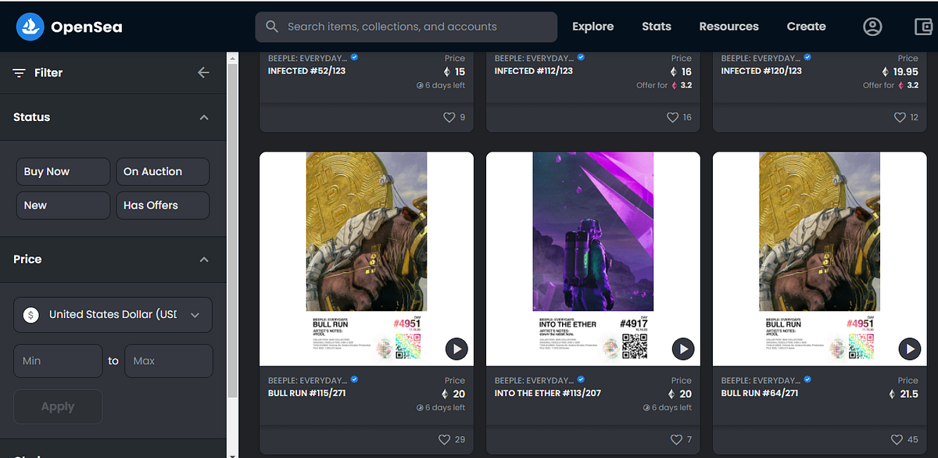Click verified badge on BULL RUN #115/271 card
Image resolution: width=938 pixels, height=458 pixels.
pyautogui.click(x=355, y=380)
